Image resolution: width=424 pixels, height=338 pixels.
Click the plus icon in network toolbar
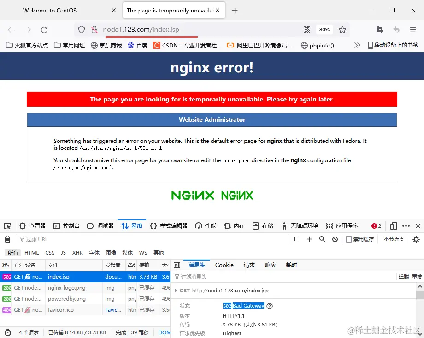pyautogui.click(x=309, y=239)
